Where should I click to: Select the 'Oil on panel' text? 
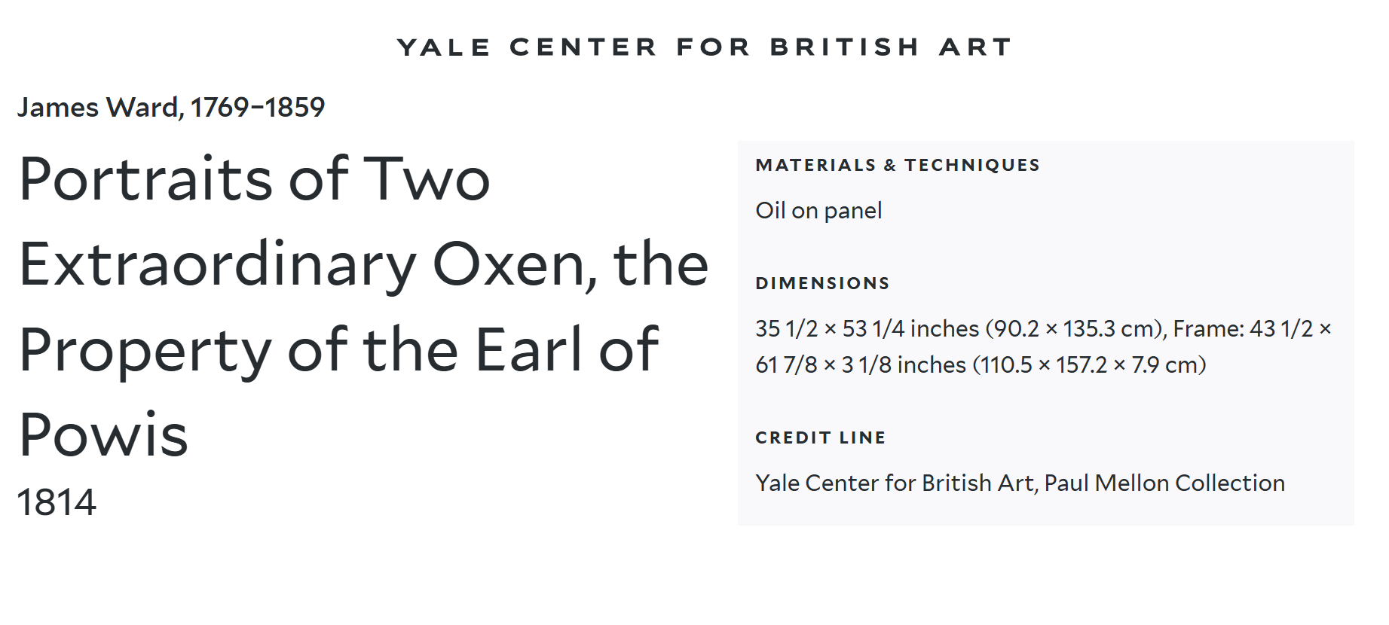click(818, 210)
